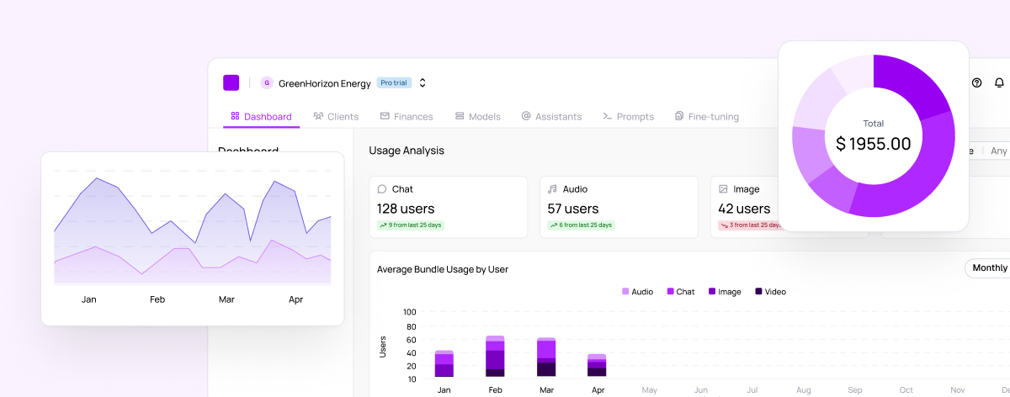The width and height of the screenshot is (1010, 397).
Task: Click the Feb stacked bar
Action: click(495, 356)
